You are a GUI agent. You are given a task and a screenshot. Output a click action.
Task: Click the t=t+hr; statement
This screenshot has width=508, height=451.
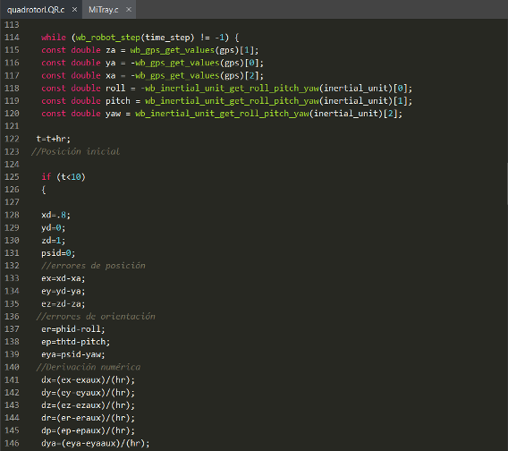click(53, 139)
